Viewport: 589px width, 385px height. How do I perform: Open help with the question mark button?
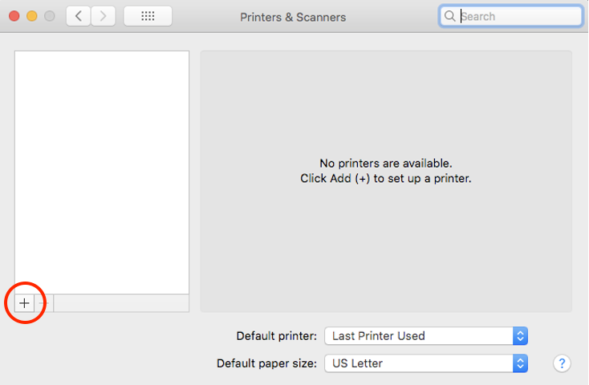click(562, 363)
